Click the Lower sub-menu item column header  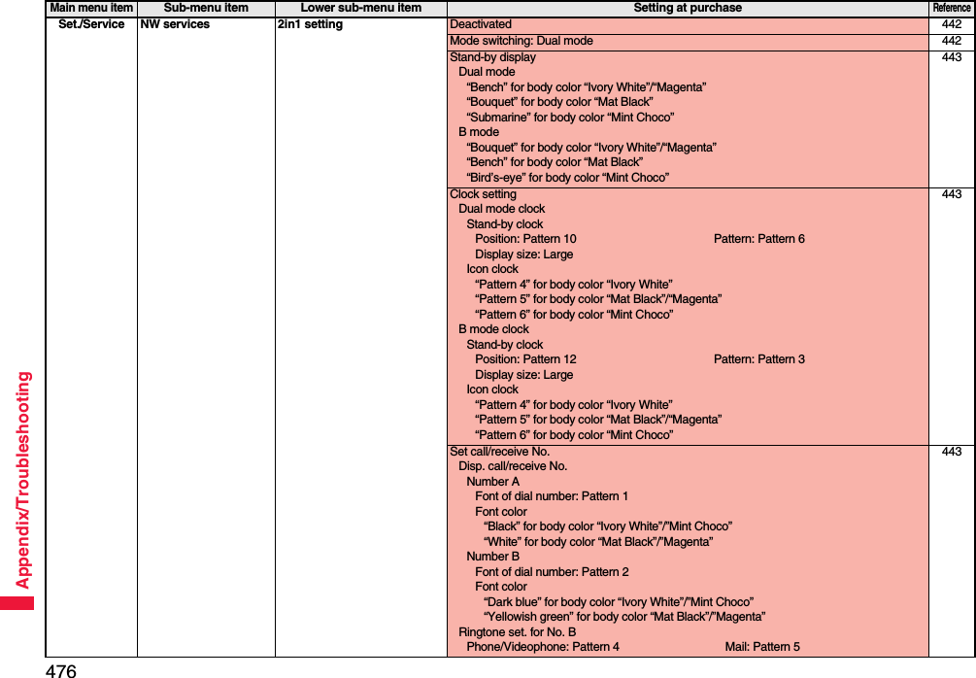click(x=359, y=8)
